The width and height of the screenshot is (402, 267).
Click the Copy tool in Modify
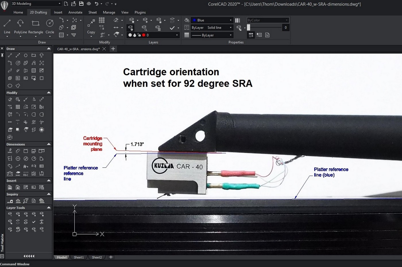[x=91, y=25]
